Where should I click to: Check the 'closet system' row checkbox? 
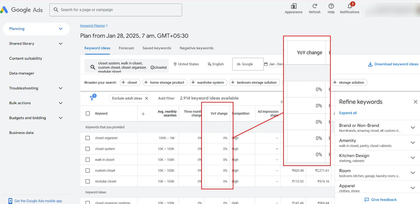coord(88,149)
